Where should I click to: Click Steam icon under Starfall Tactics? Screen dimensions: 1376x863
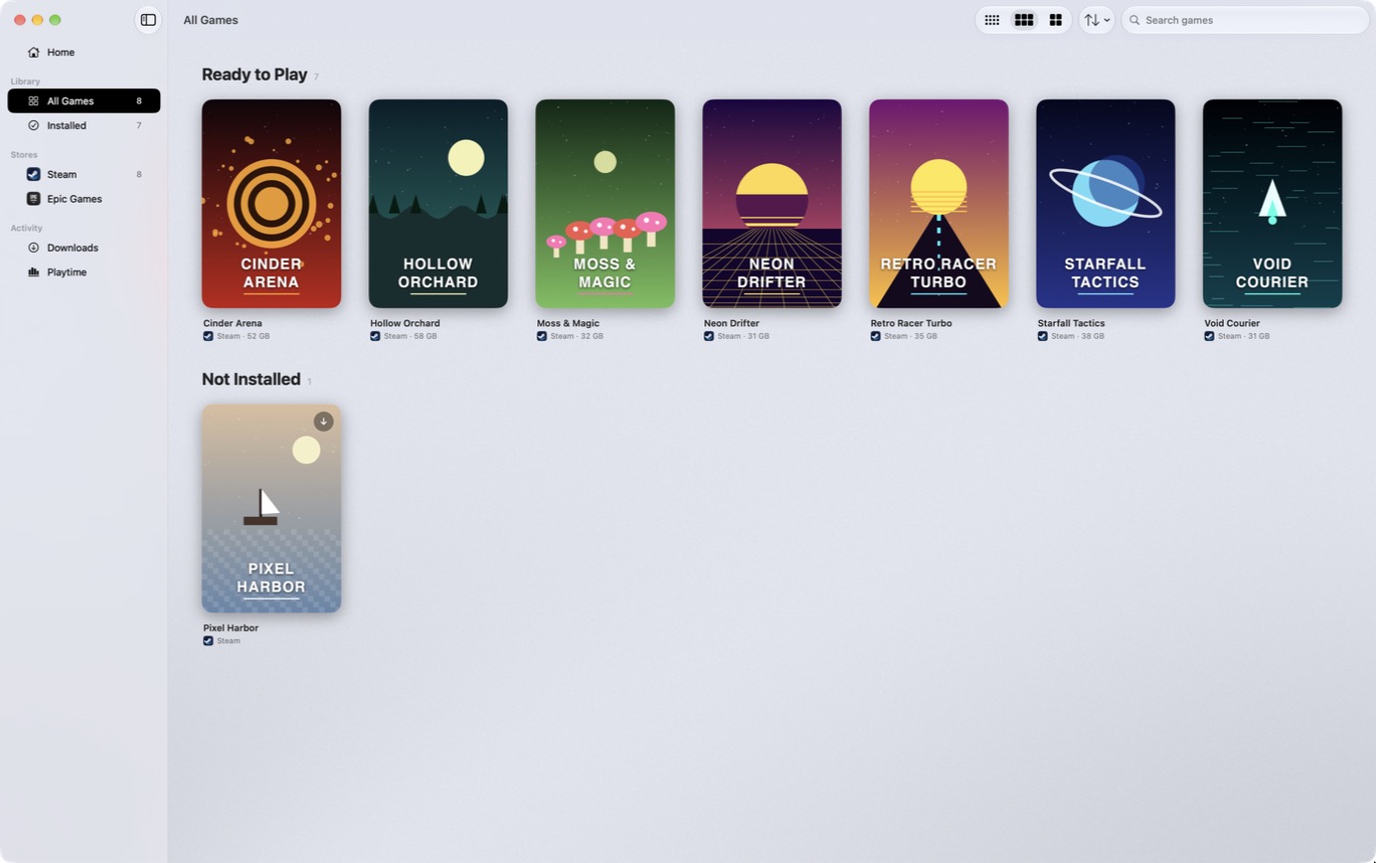(1043, 336)
